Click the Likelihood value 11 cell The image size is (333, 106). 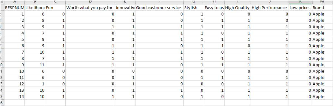tap(35, 65)
